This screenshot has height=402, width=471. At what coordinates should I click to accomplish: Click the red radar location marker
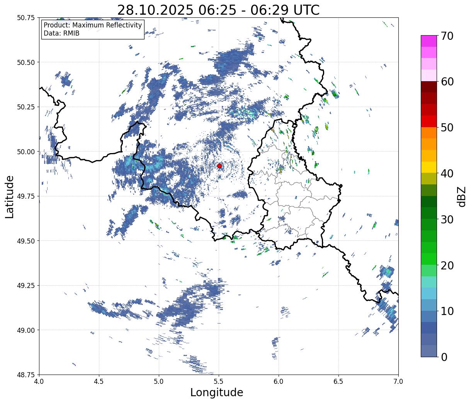pos(219,166)
